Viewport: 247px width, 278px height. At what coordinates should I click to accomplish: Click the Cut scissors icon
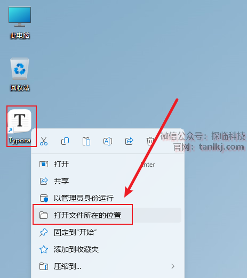click(x=44, y=141)
